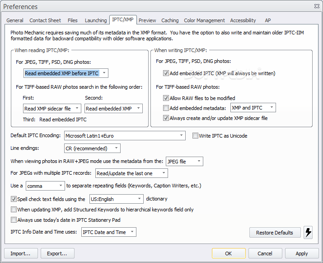
Task: Open Read embedded XMP before IPTC dropdown
Action: (66, 73)
